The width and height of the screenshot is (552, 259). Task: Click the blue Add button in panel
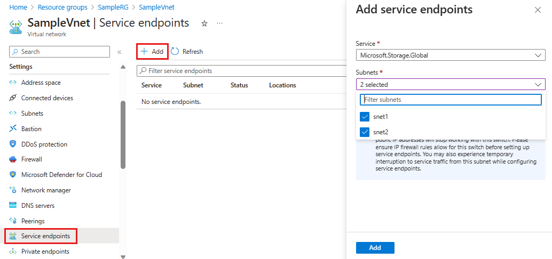coord(375,248)
